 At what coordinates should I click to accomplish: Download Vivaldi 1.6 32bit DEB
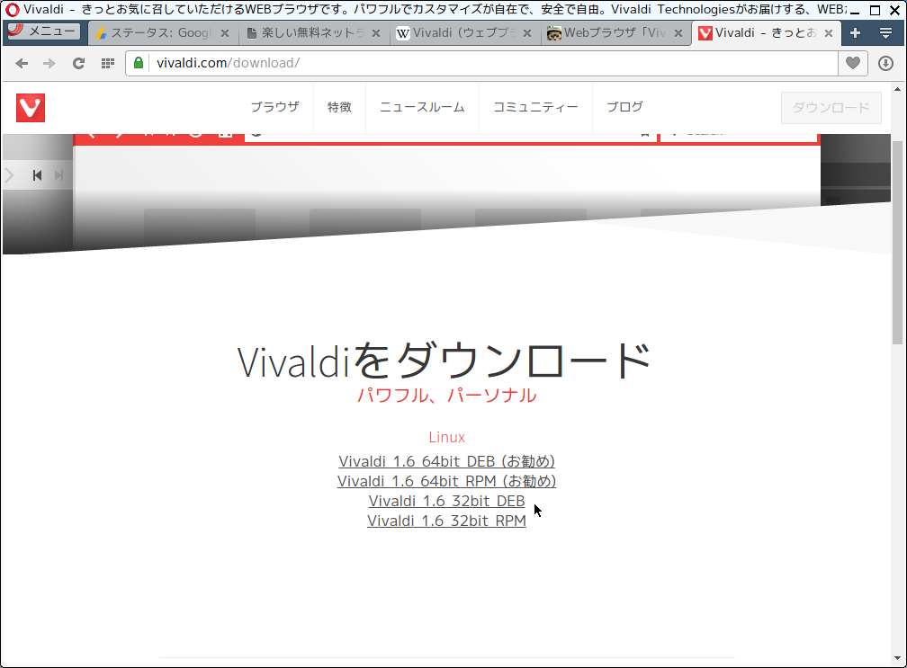click(x=446, y=501)
